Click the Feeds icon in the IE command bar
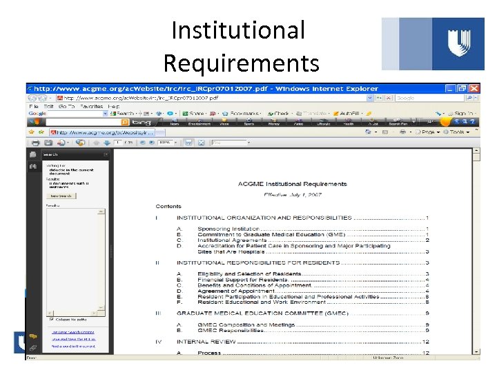497x372 pixels. [x=385, y=132]
